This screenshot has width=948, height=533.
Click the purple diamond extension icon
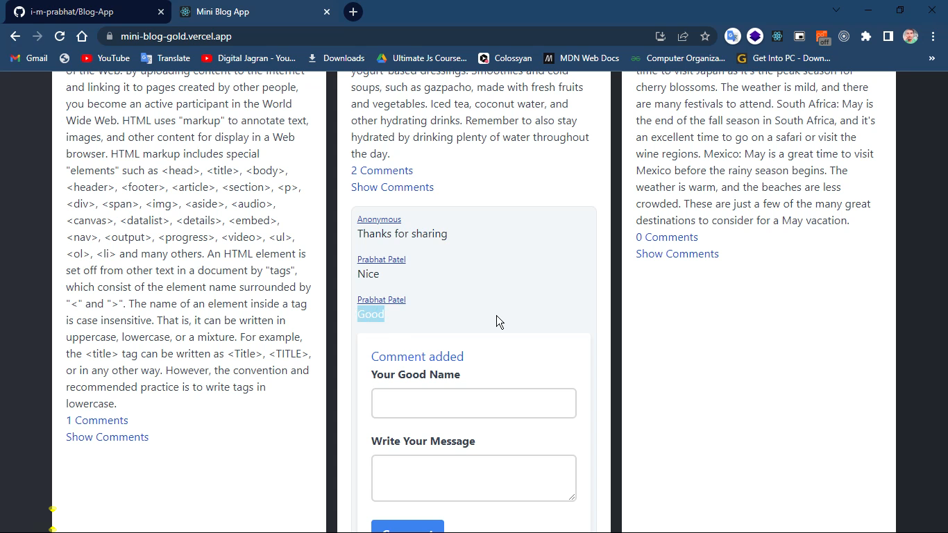[755, 35]
